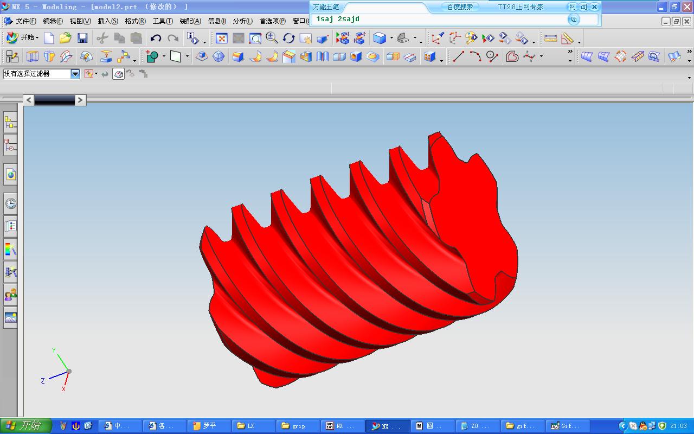
Task: Create a new file with the blank page icon
Action: (49, 38)
